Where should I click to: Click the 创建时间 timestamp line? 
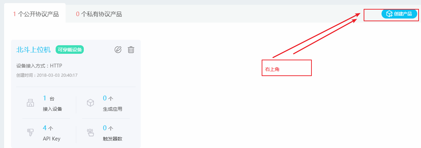pyautogui.click(x=47, y=75)
